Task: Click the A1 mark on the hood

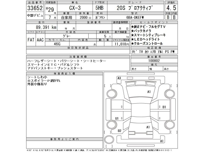Action: [149, 92]
